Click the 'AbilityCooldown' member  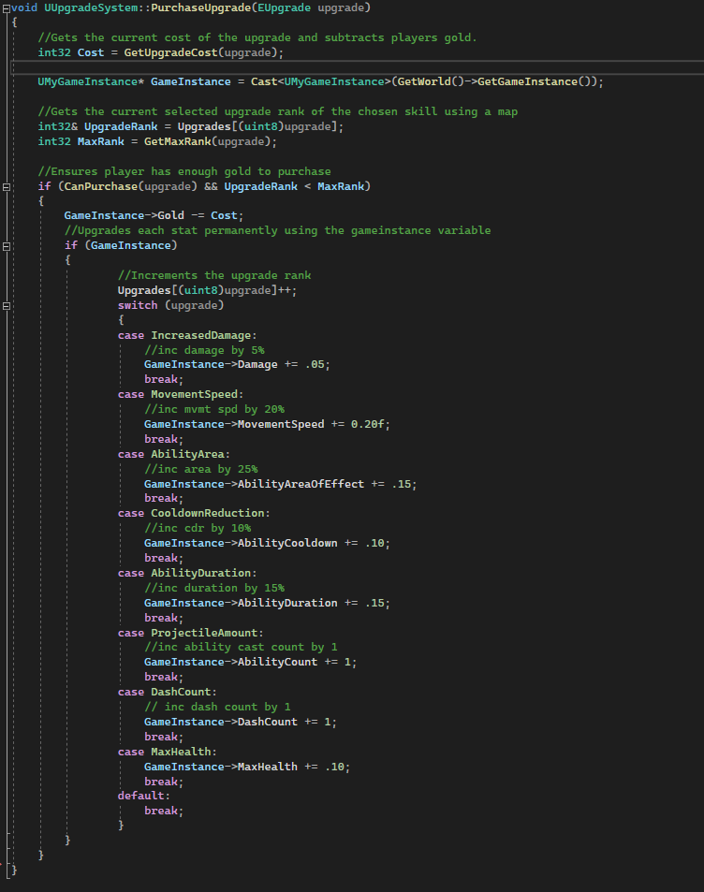click(287, 543)
